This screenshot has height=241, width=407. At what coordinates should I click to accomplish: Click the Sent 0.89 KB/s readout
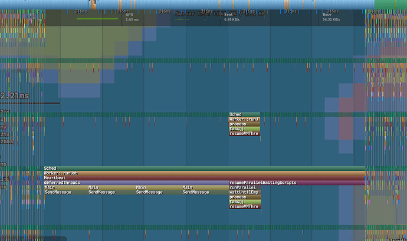click(232, 17)
